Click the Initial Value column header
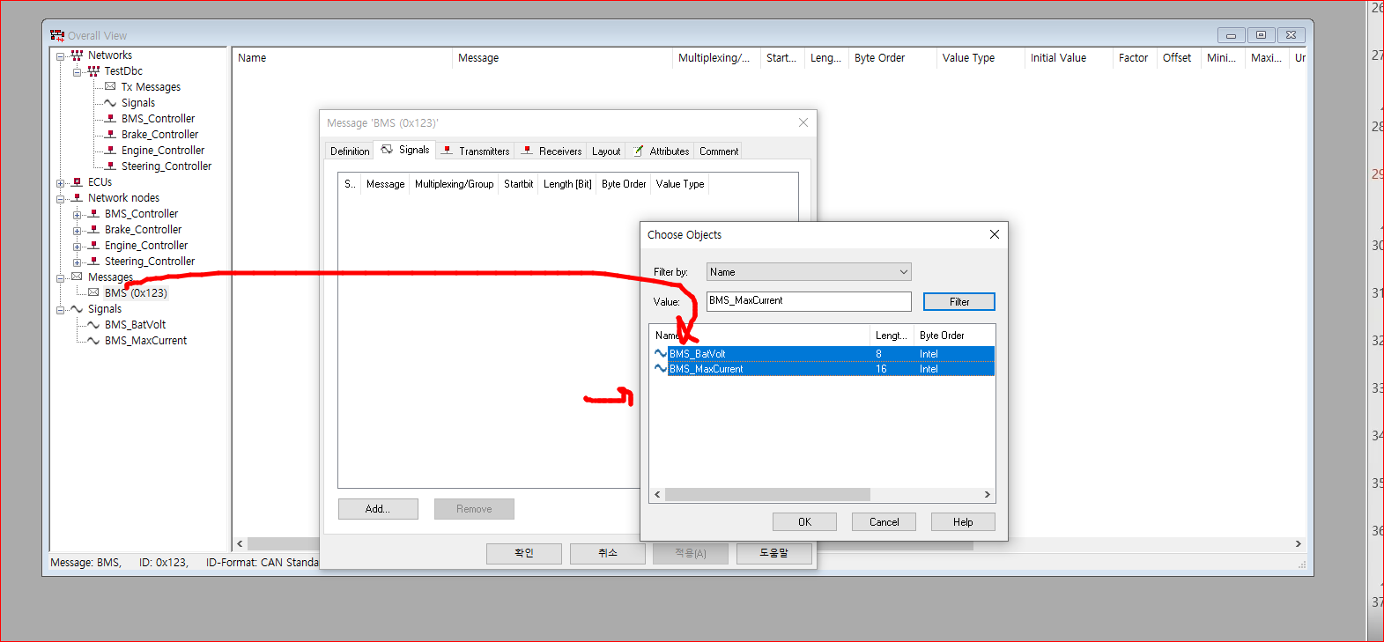 click(1068, 58)
